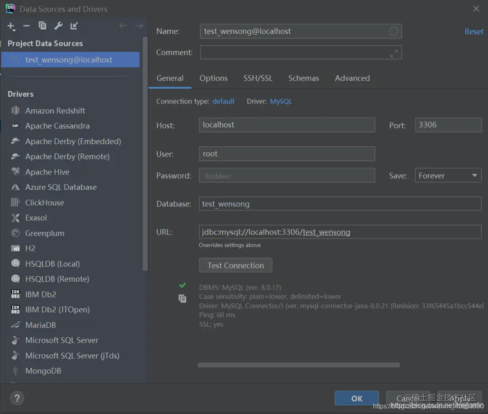Viewport: 488px width, 414px height.
Task: Click the drivers list vertical scrollbar
Action: 145,154
